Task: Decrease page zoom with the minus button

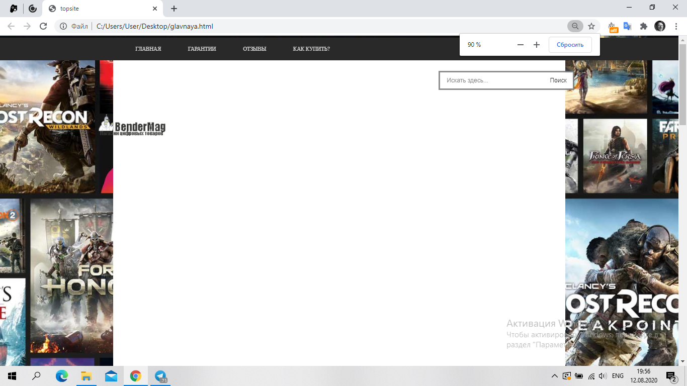Action: click(x=521, y=45)
